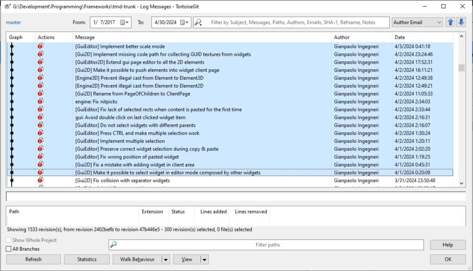Click action icon for 'Avoid double click' commit
The height and width of the screenshot is (271, 473).
coord(41,117)
